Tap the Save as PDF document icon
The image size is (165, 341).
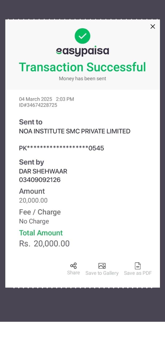pyautogui.click(x=138, y=266)
